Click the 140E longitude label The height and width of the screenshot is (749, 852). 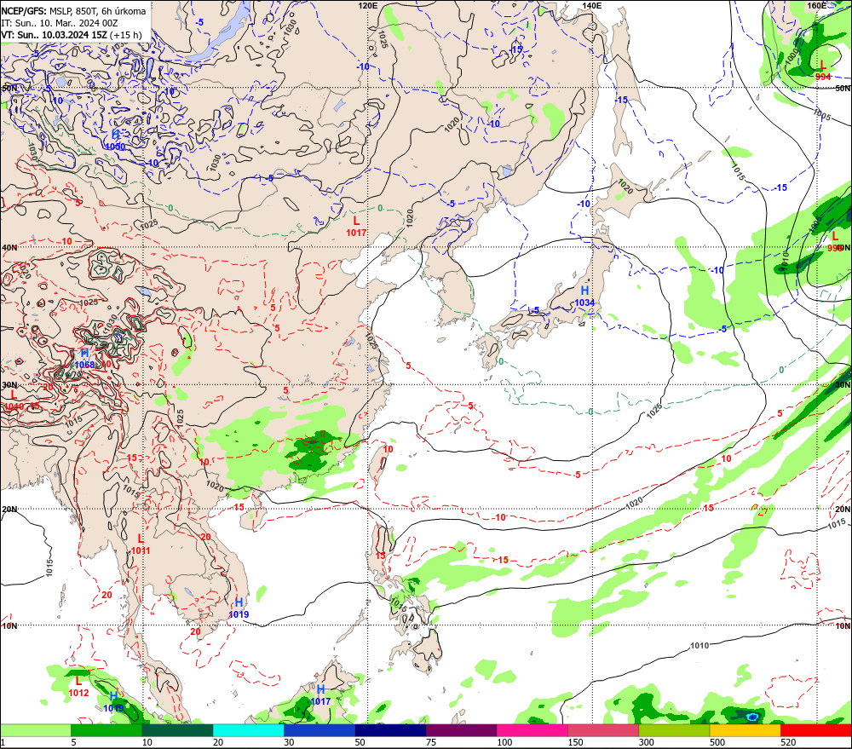tap(592, 5)
